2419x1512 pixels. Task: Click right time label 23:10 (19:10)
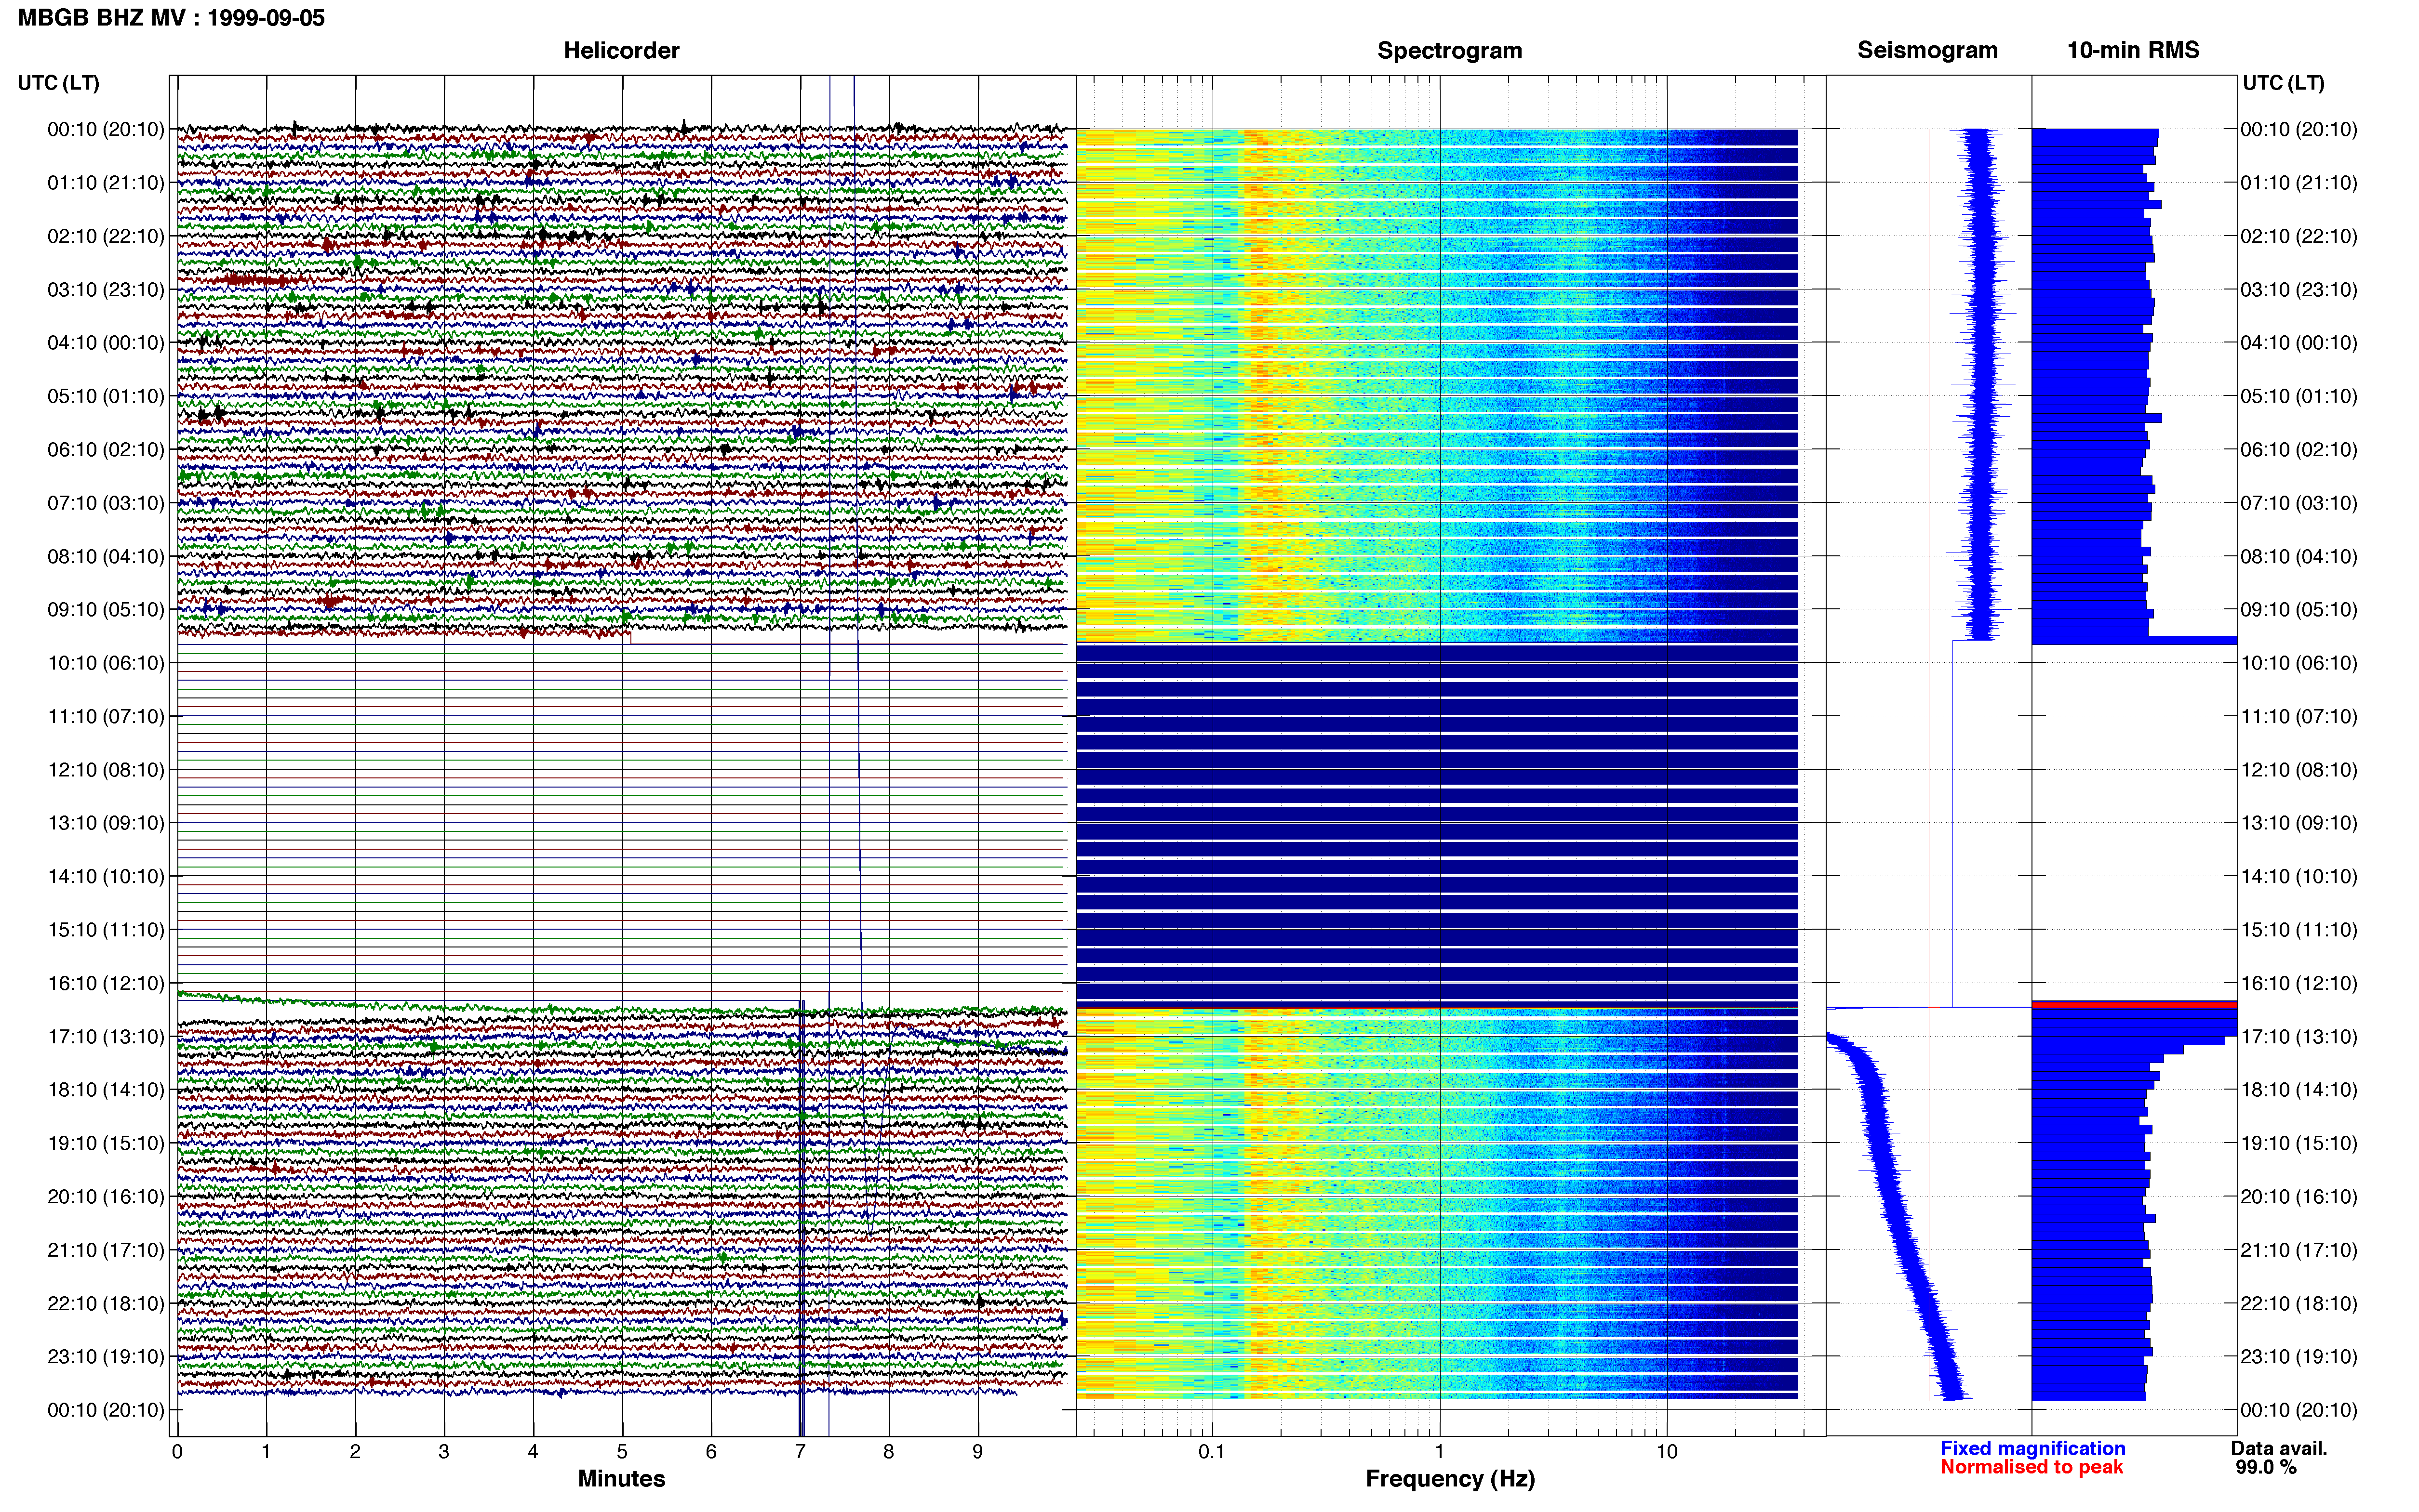pos(2299,1357)
